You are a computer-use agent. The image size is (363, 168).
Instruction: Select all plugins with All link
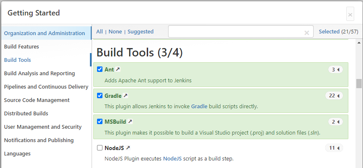coord(100,31)
